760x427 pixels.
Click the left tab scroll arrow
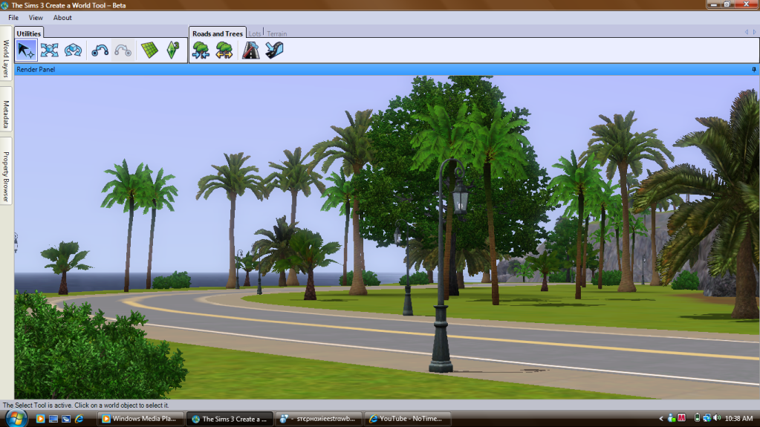click(747, 32)
